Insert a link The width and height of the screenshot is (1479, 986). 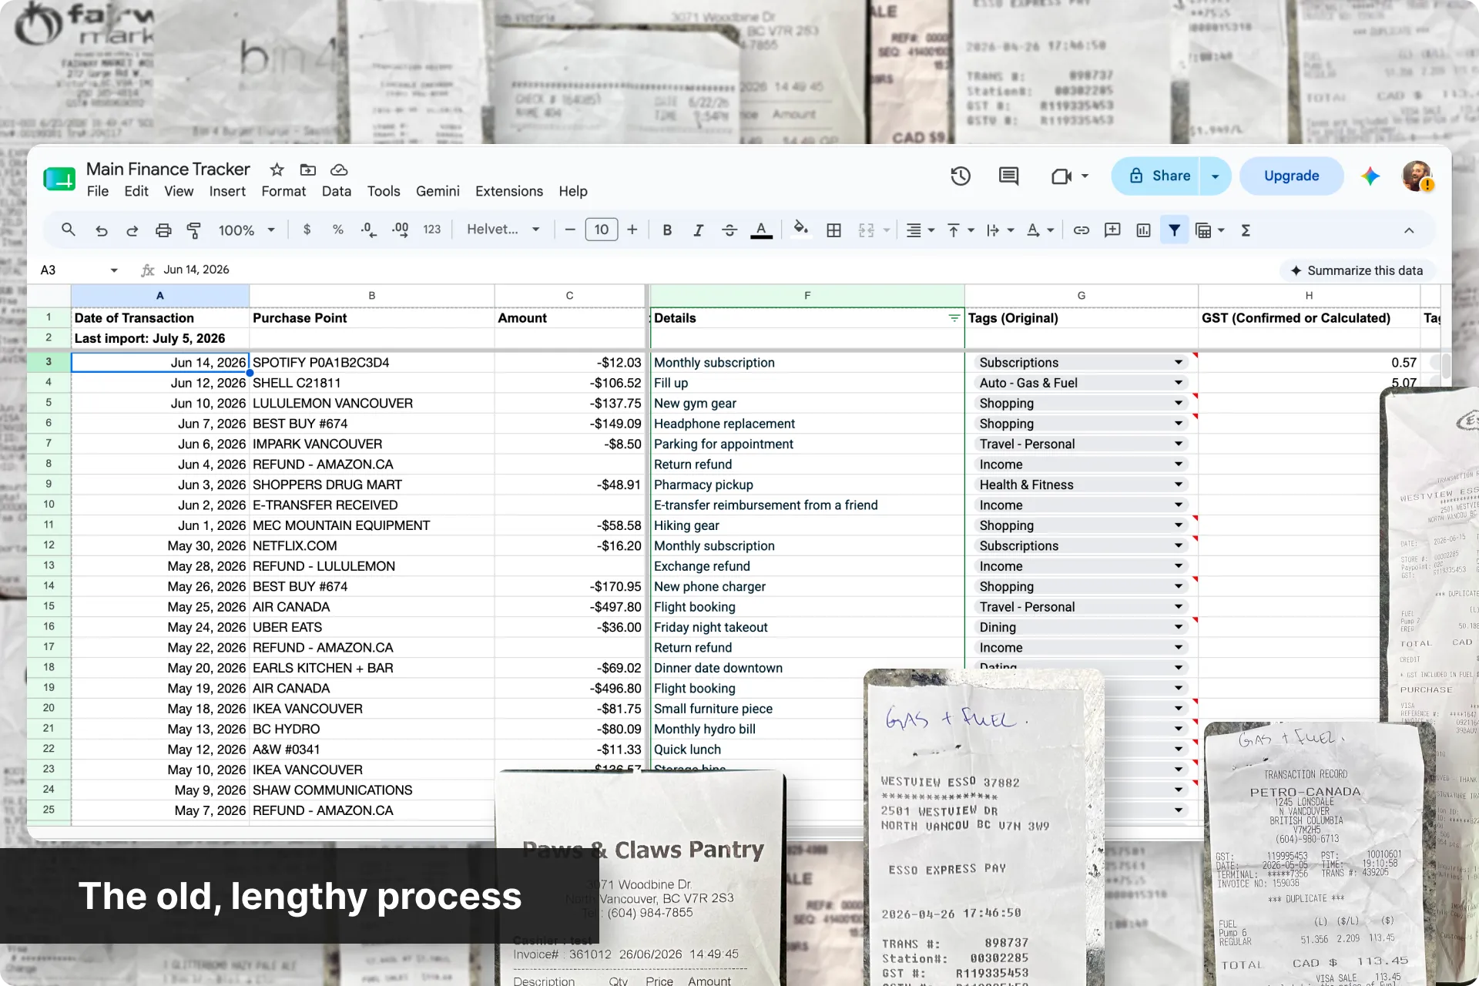pyautogui.click(x=1082, y=230)
